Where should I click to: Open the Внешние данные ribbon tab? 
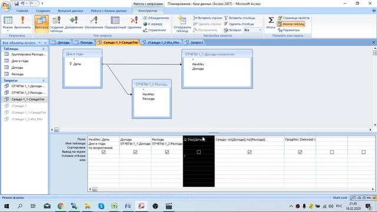71,11
